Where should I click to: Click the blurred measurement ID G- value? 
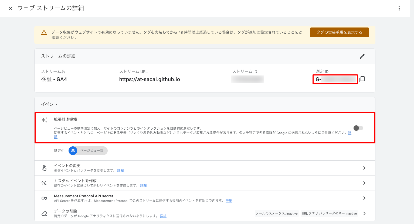point(335,80)
